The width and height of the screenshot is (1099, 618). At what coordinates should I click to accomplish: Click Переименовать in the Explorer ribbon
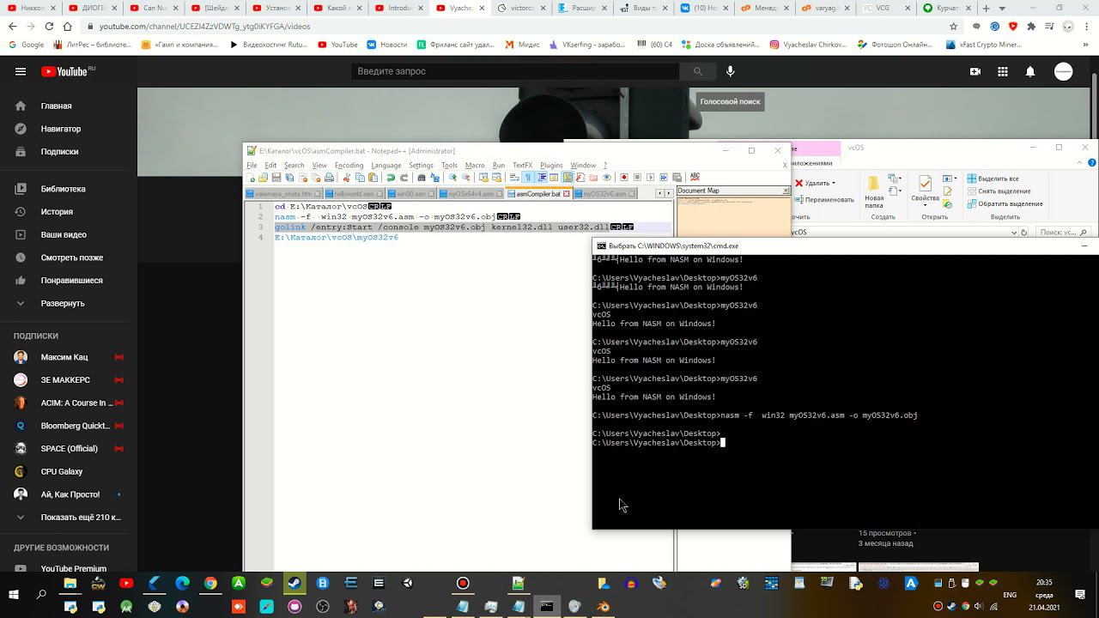[824, 199]
